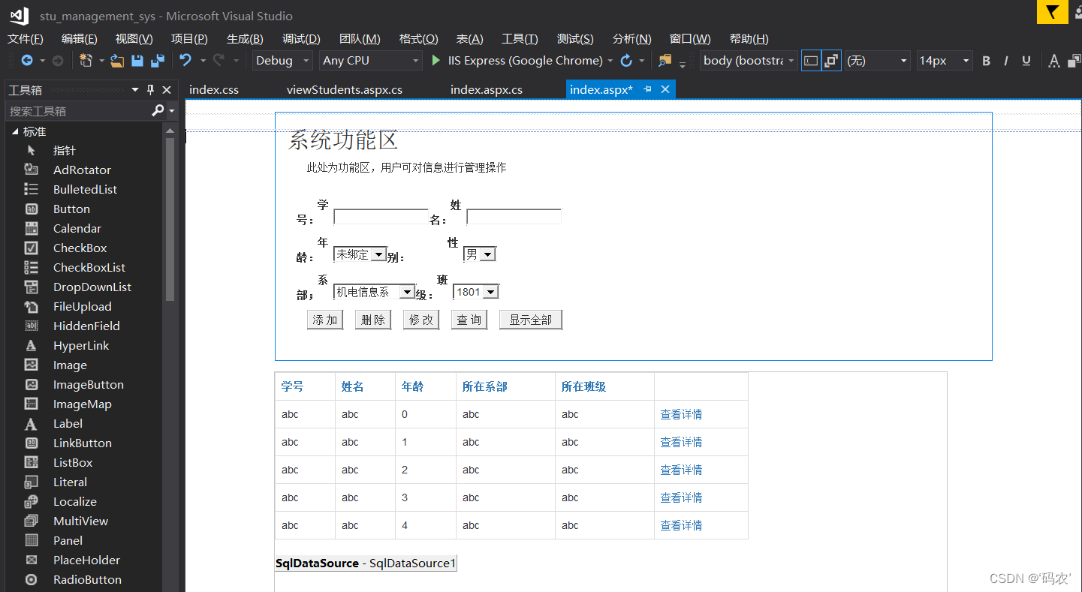Pin the toolbox panel

click(150, 90)
